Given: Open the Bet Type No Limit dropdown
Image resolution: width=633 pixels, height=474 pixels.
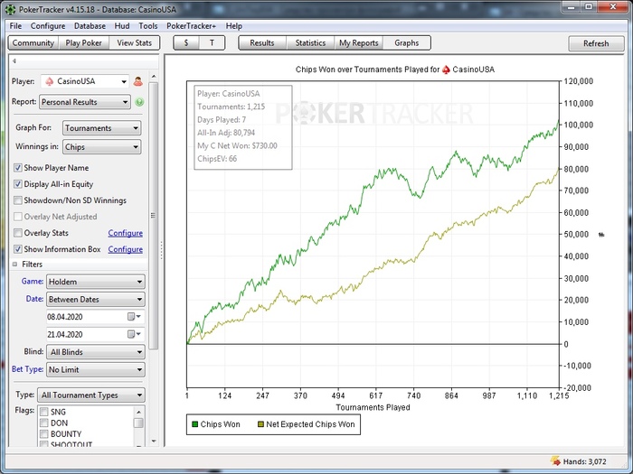Looking at the screenshot, I should pos(96,369).
